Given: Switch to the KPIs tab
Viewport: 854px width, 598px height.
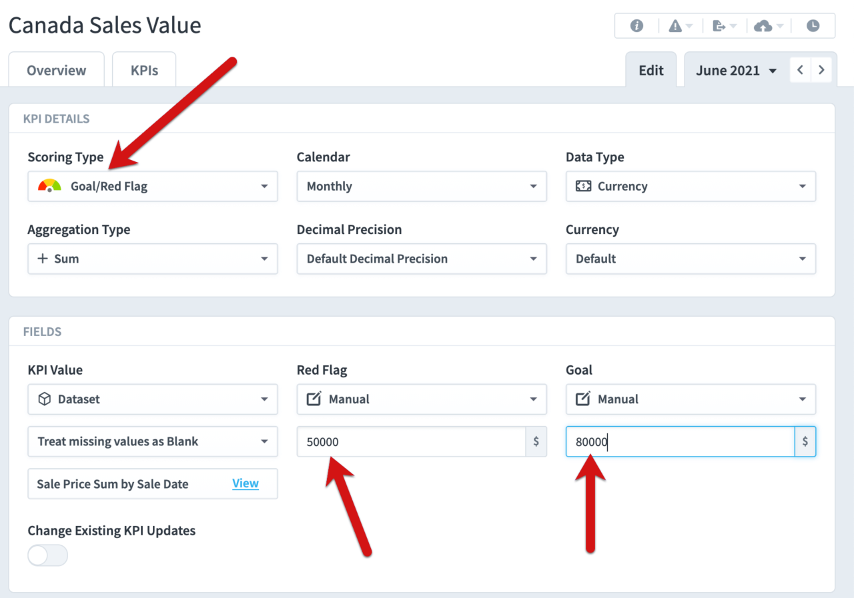Looking at the screenshot, I should click(x=144, y=69).
